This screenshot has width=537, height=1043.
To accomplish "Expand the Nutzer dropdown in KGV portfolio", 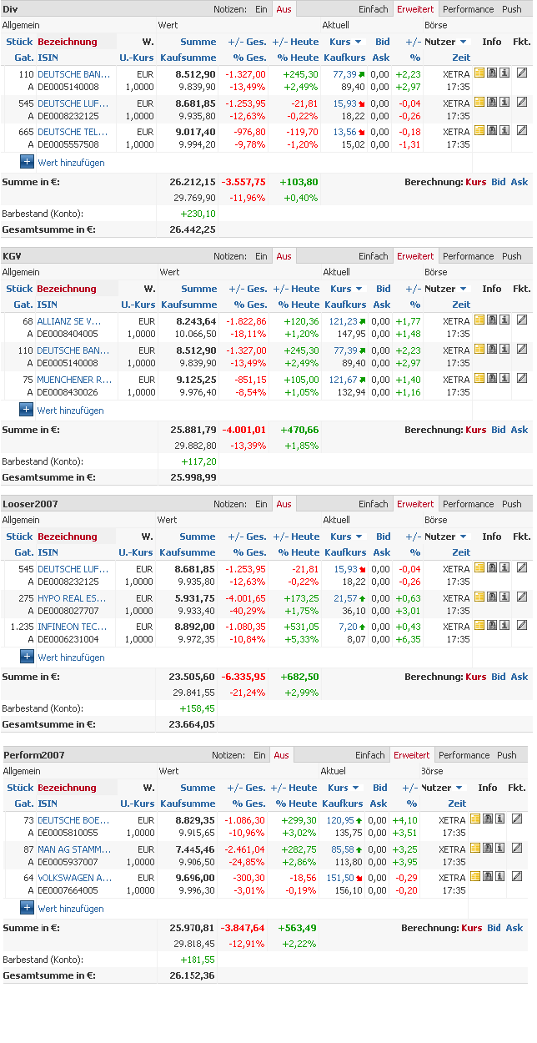I will 446,289.
